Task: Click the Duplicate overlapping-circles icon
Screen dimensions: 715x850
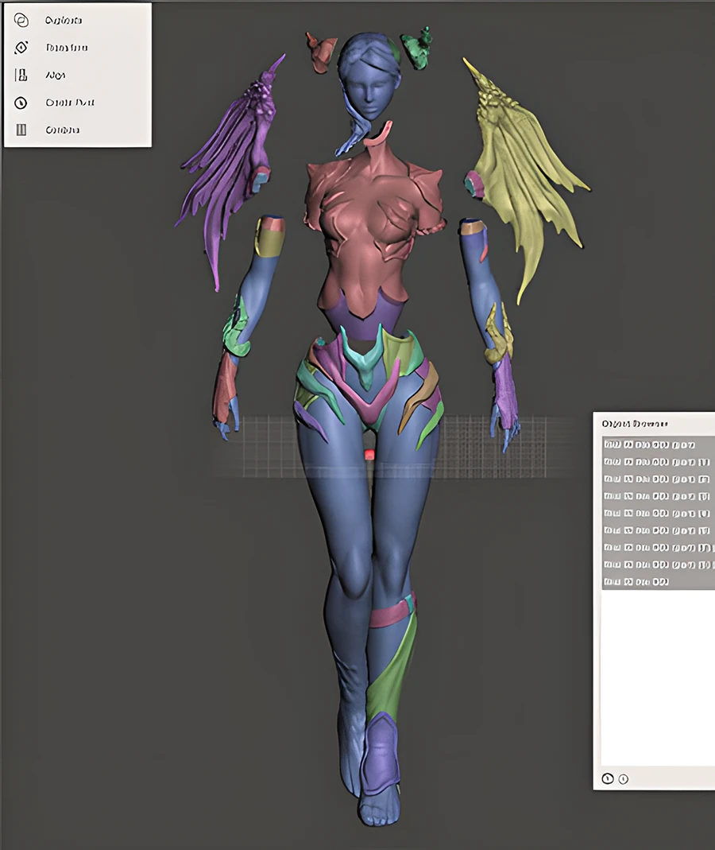Action: 21,21
